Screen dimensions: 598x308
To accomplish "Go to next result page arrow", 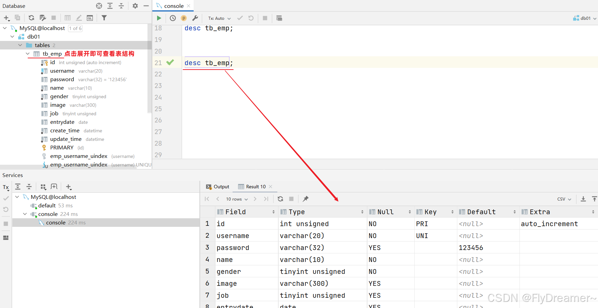I will 255,199.
